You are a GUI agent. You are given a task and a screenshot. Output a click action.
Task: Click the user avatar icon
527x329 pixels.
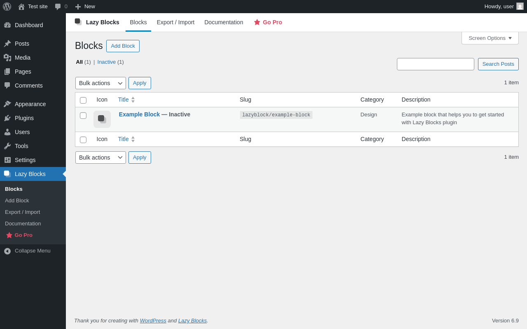520,6
